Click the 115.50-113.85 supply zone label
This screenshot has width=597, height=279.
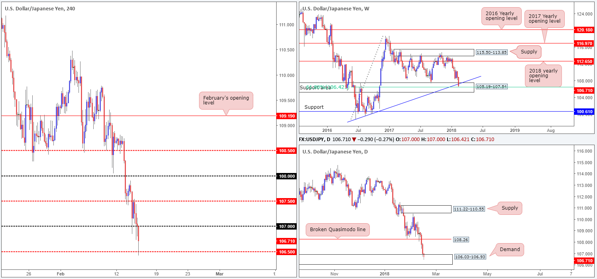click(x=491, y=52)
